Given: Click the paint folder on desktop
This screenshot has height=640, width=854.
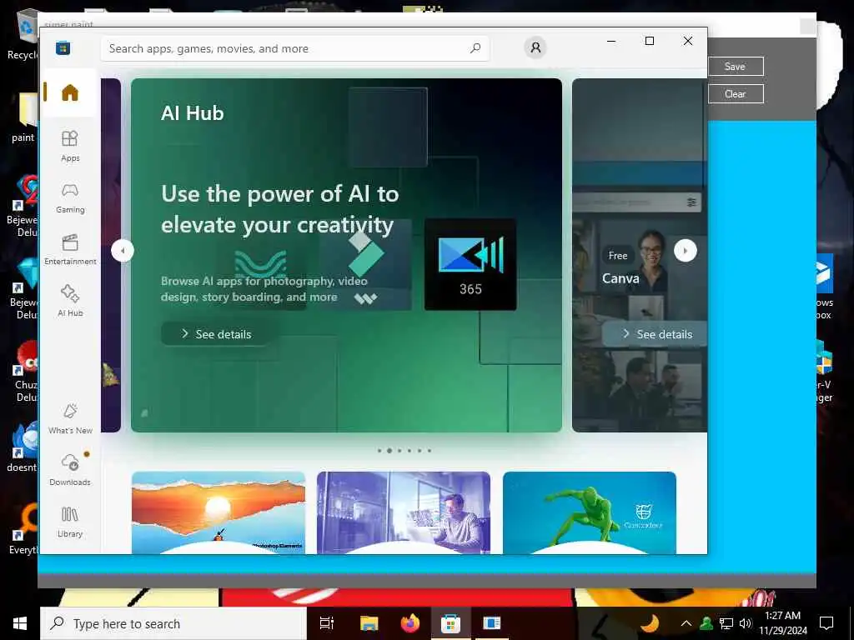Looking at the screenshot, I should (x=23, y=117).
